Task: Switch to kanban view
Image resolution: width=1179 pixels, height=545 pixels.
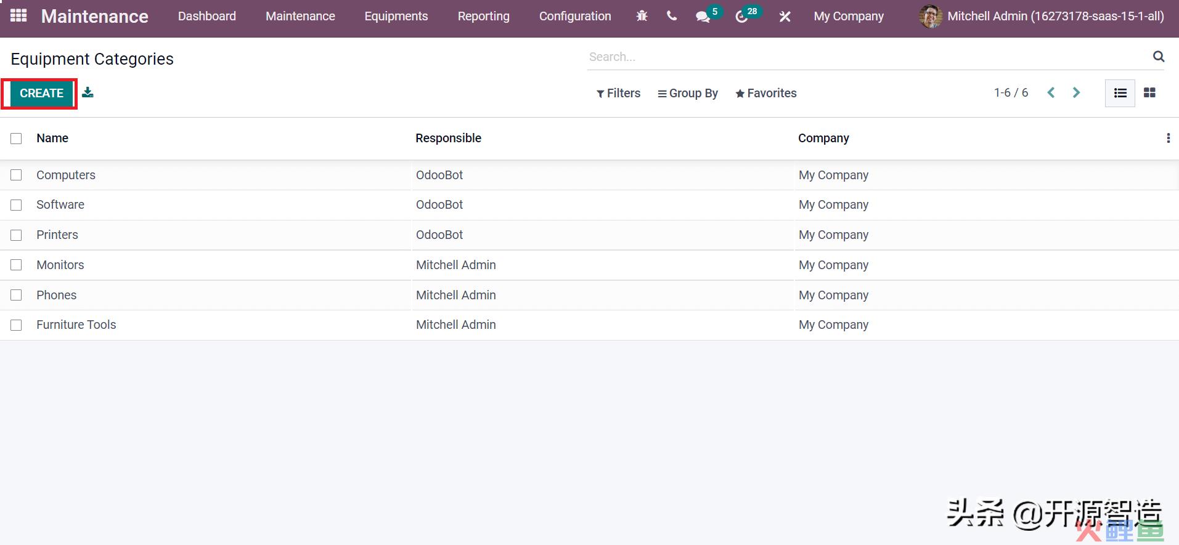Action: point(1149,93)
